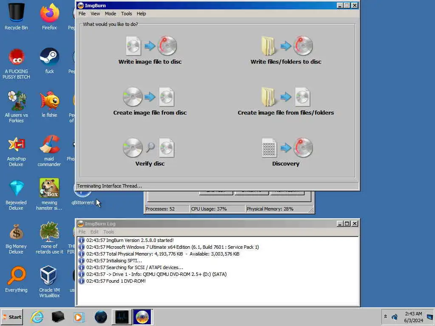Screen dimensions: 435x326
Task: Open ImgBurn Mode menu
Action: coord(110,14)
